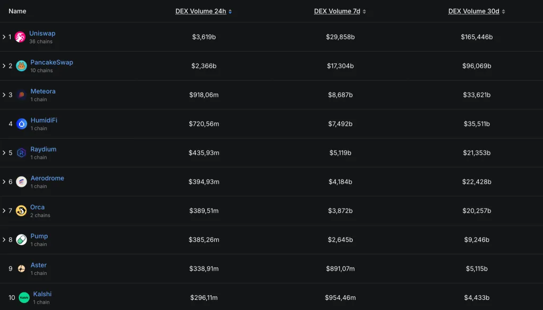Click the HumidiFi droplet logo icon
The image size is (543, 310).
coord(21,124)
